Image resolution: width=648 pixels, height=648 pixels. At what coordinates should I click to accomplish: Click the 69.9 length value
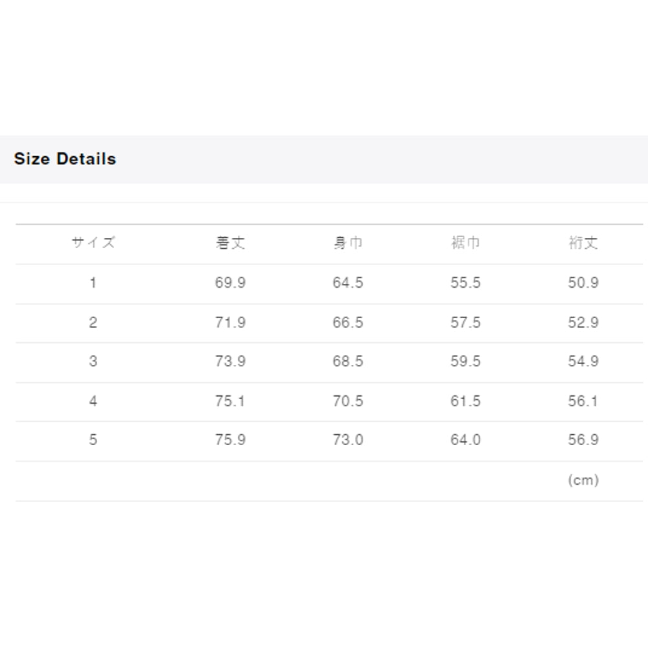click(x=230, y=283)
